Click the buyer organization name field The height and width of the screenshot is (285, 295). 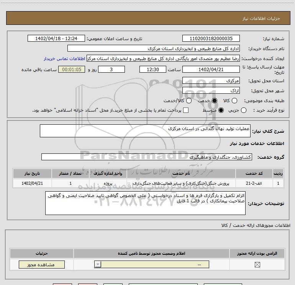tap(154, 48)
